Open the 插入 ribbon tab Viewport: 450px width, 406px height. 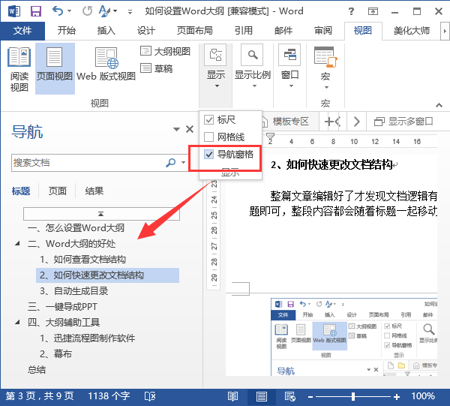tap(106, 31)
